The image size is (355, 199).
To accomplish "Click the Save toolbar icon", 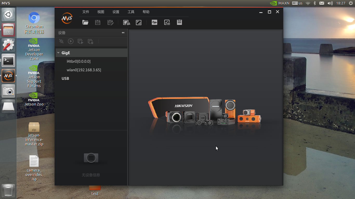I will [x=98, y=22].
